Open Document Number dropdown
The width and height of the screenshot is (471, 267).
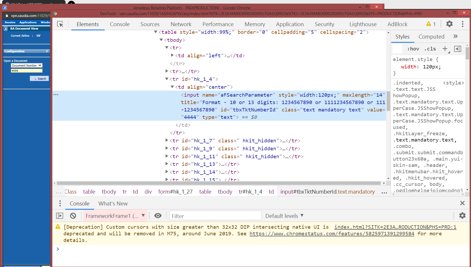27,65
